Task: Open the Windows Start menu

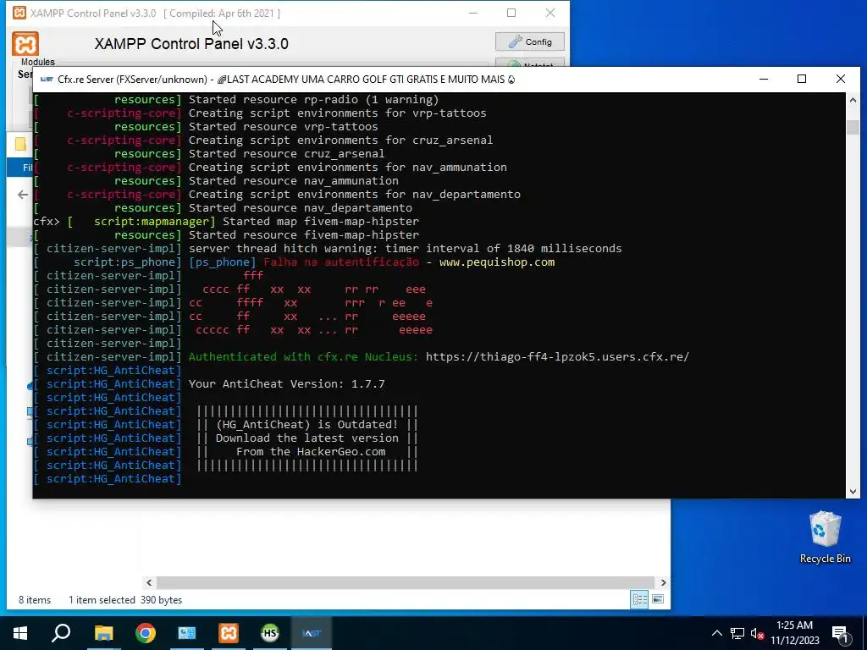Action: [20, 633]
